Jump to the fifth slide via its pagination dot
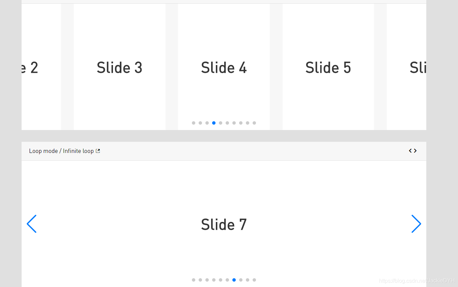Image resolution: width=458 pixels, height=287 pixels. [221, 123]
